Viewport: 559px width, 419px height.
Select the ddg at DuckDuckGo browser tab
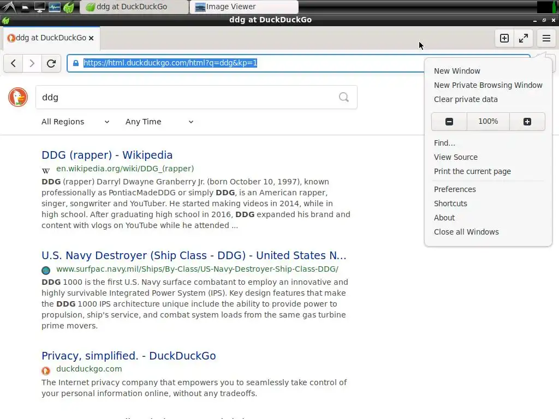[51, 38]
